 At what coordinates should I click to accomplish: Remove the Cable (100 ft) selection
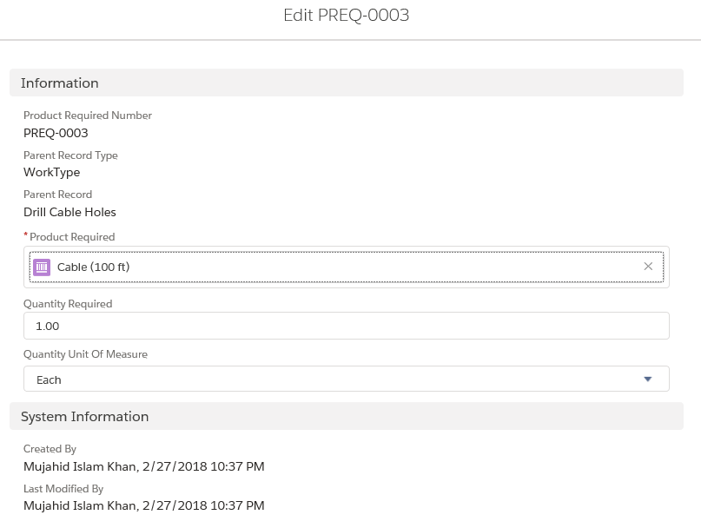point(648,267)
